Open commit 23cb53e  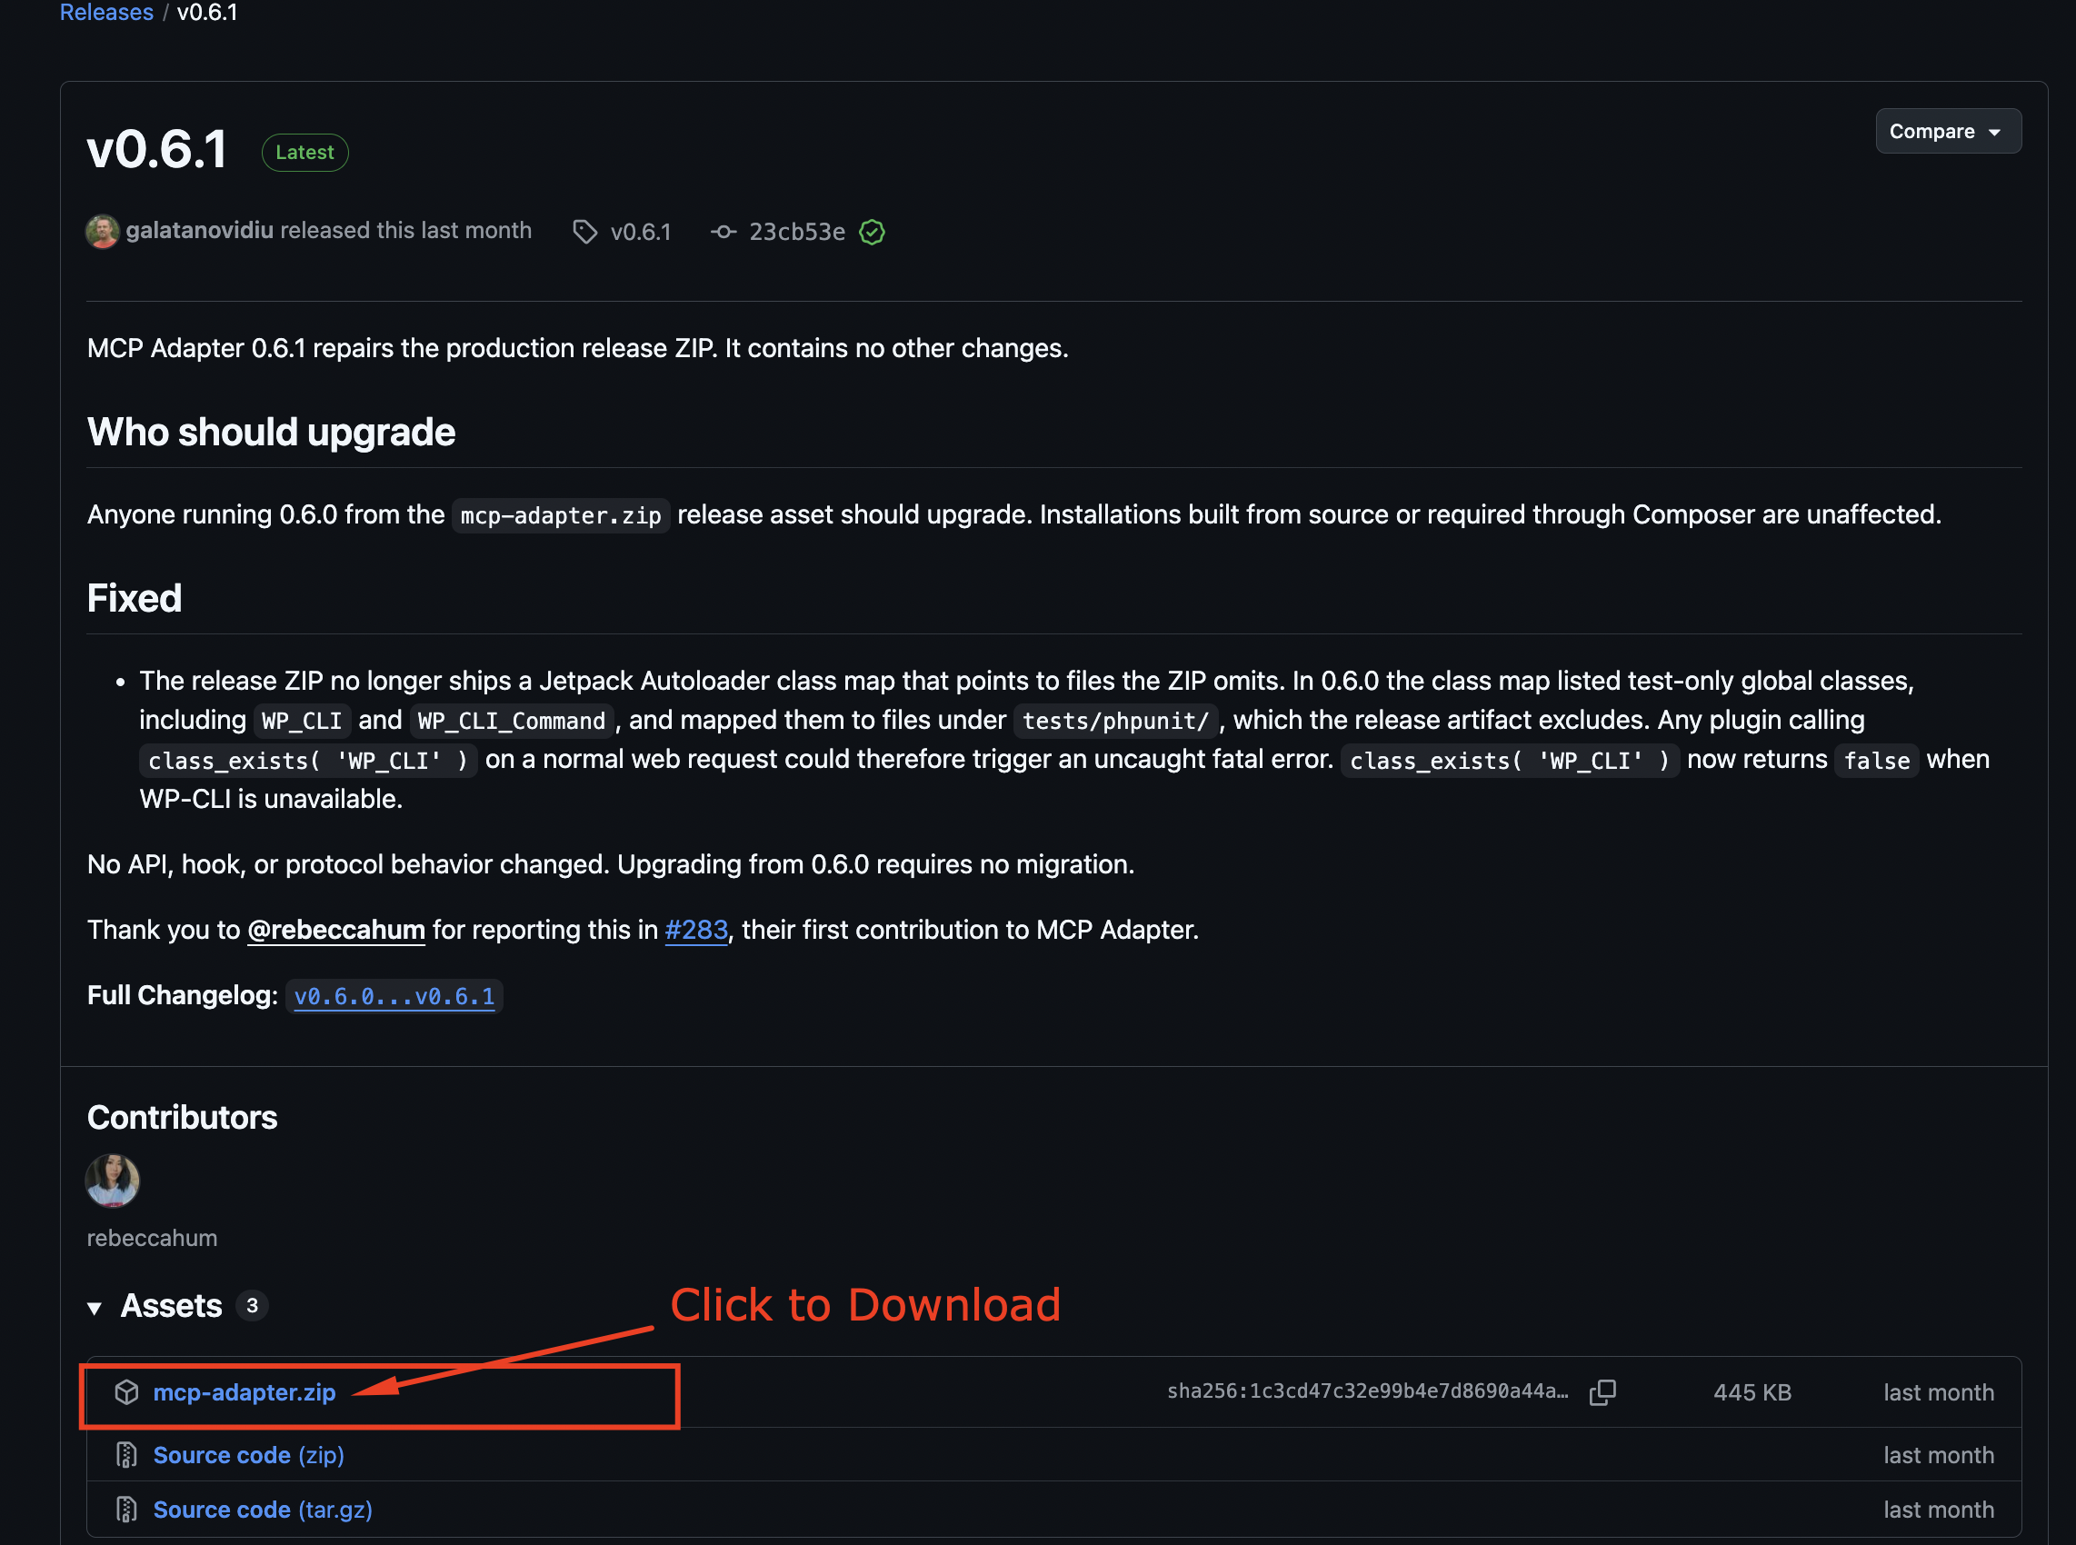click(797, 232)
